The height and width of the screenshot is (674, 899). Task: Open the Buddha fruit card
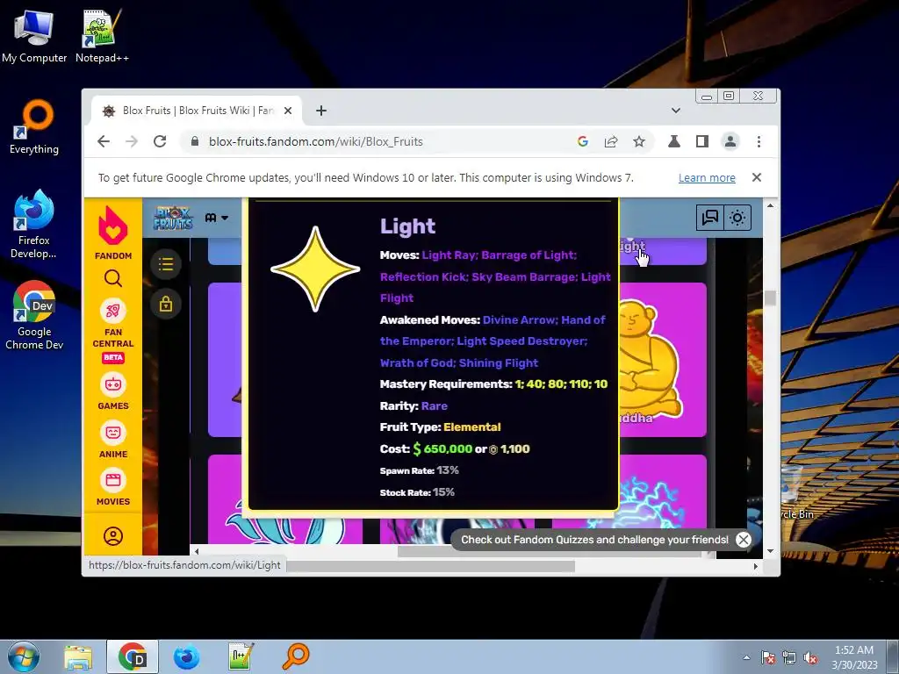point(663,360)
